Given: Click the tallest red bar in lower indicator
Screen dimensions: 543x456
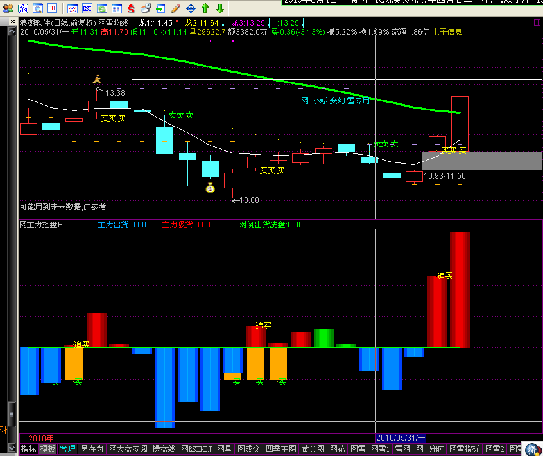Looking at the screenshot, I should [460, 290].
